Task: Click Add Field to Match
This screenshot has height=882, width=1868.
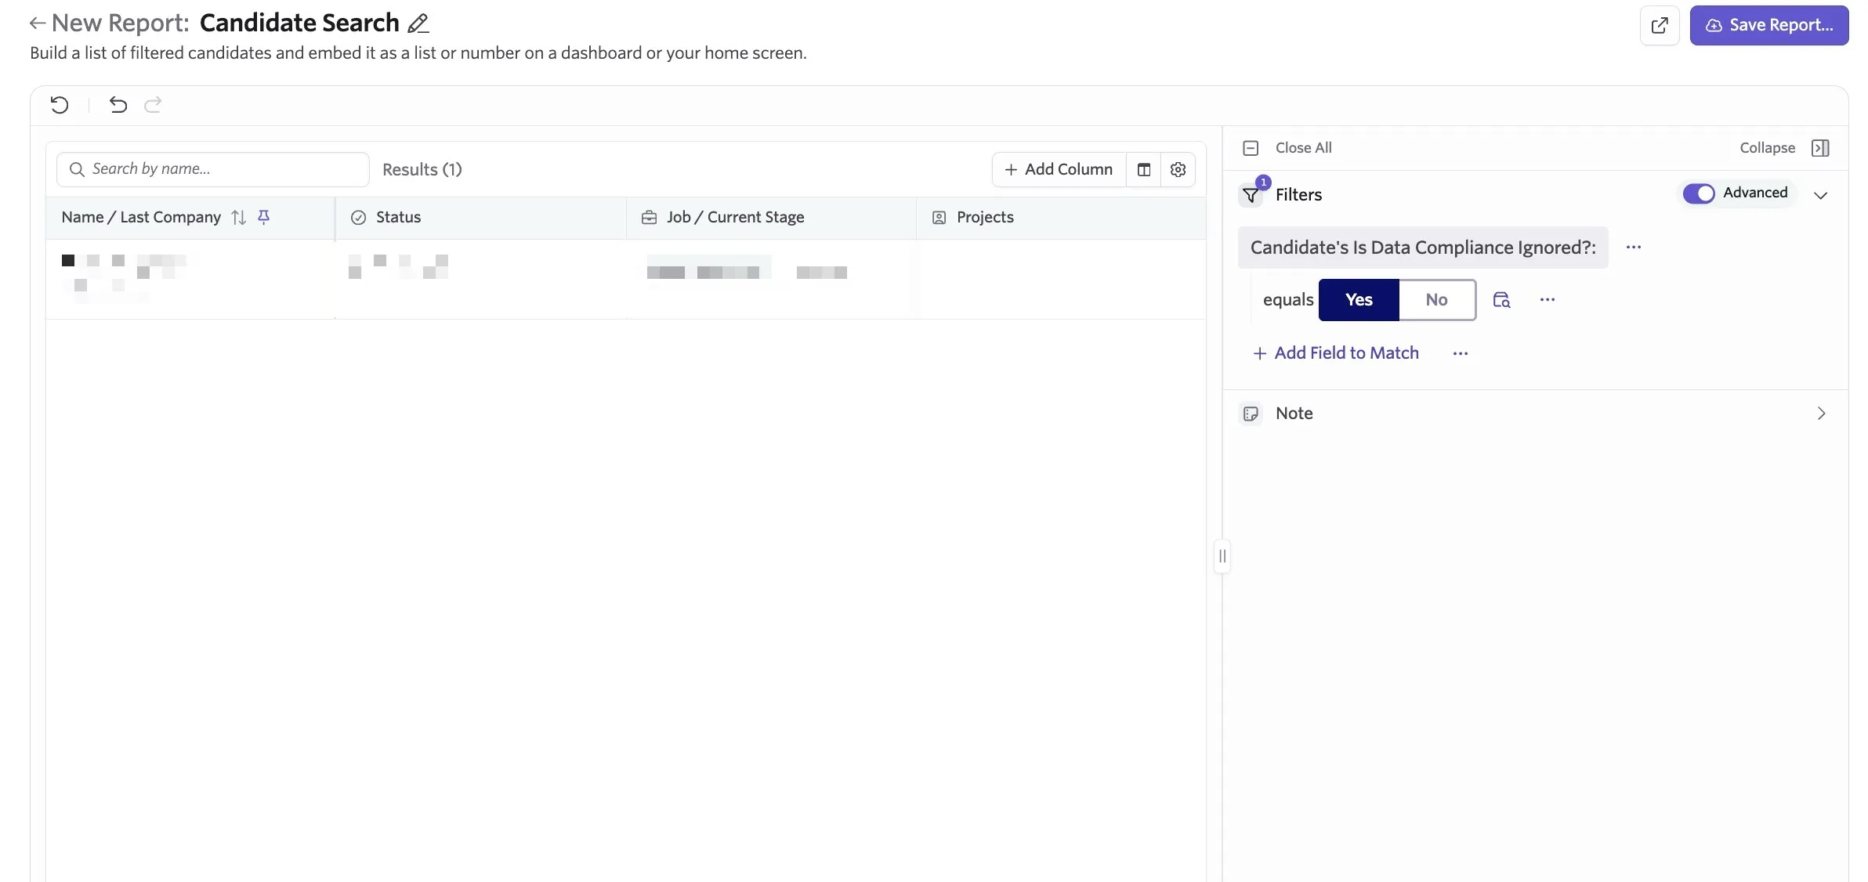Action: click(x=1336, y=353)
